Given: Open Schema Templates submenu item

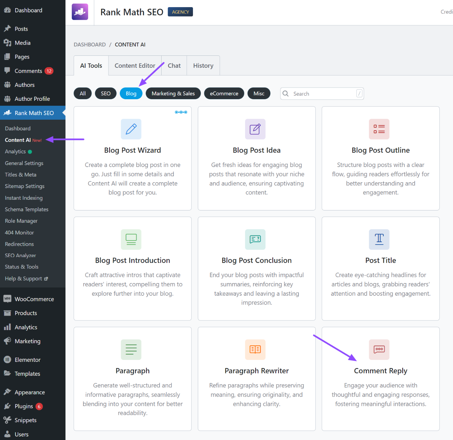Looking at the screenshot, I should tap(27, 209).
